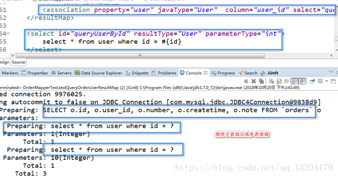Switch to the JUnit tab
The height and width of the screenshot is (177, 338).
pyautogui.click(x=270, y=73)
